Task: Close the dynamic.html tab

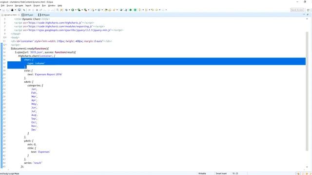Action: (x=19, y=15)
